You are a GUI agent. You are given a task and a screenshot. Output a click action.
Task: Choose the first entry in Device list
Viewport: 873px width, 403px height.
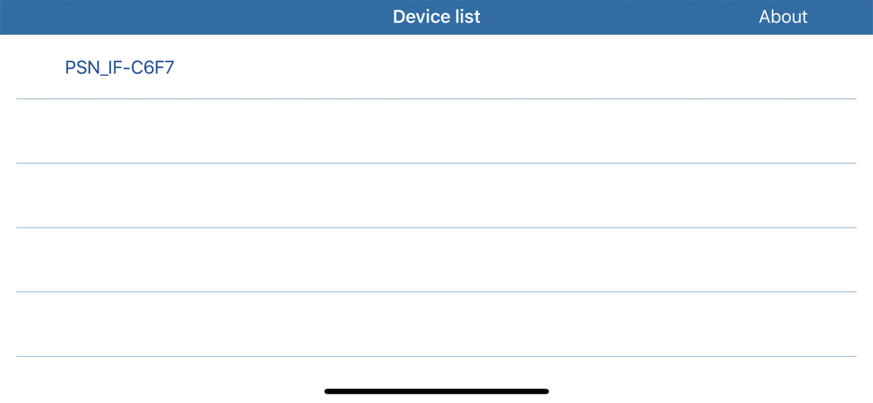coord(436,67)
